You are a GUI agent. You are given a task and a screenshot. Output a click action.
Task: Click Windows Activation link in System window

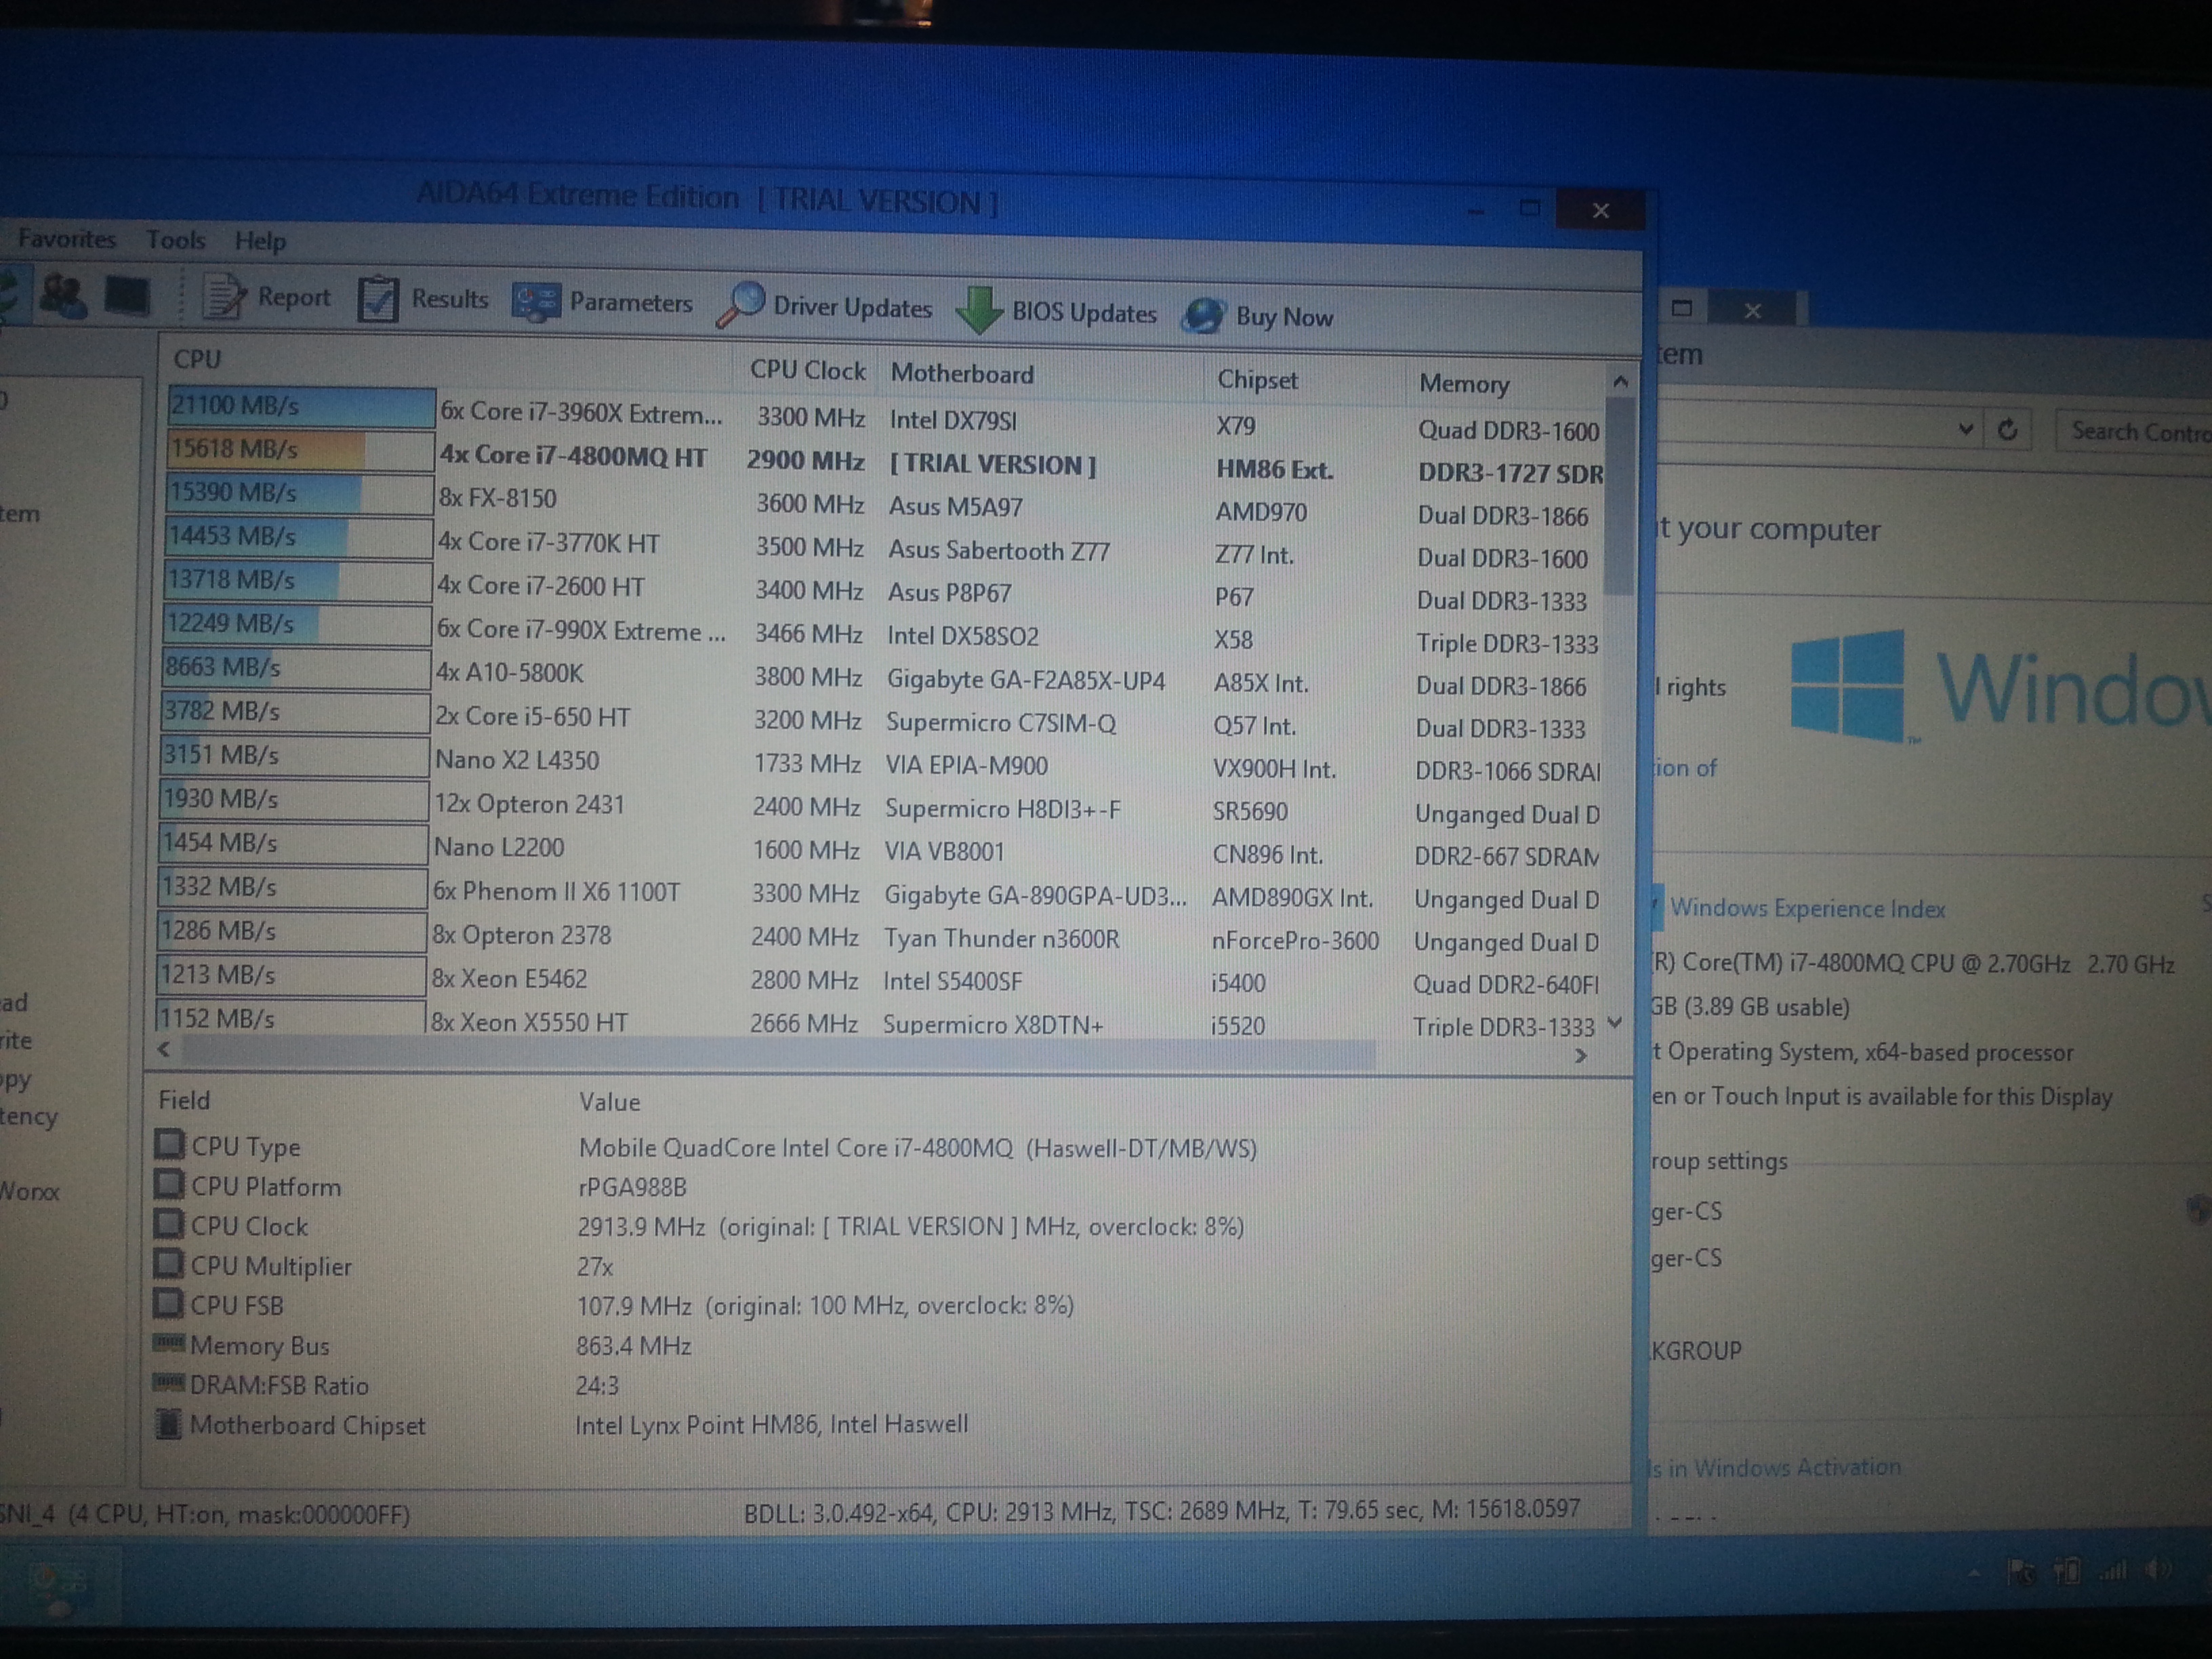pyautogui.click(x=1775, y=1467)
